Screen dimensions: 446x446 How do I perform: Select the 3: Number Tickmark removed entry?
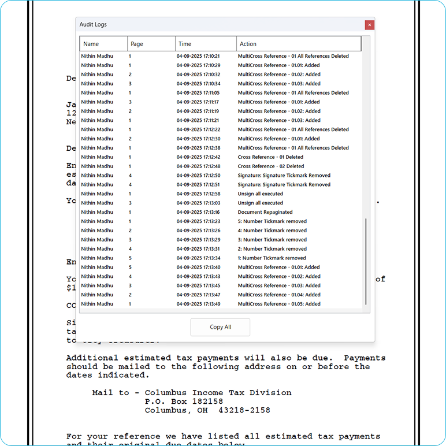pos(272,240)
